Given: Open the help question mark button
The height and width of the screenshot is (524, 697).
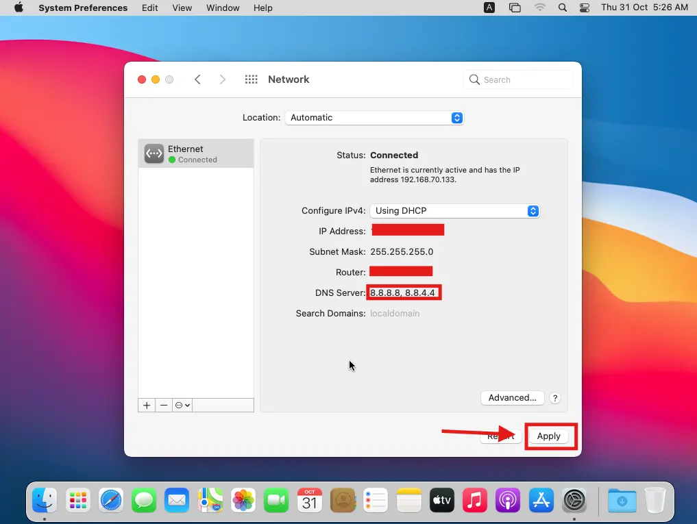Looking at the screenshot, I should coord(554,398).
